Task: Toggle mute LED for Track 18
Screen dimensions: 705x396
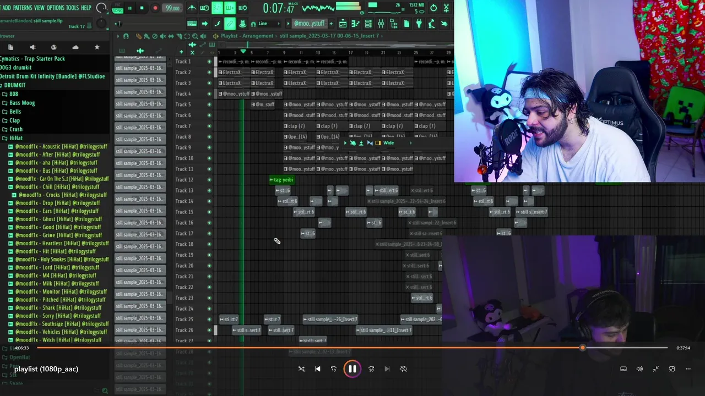Action: coord(209,244)
